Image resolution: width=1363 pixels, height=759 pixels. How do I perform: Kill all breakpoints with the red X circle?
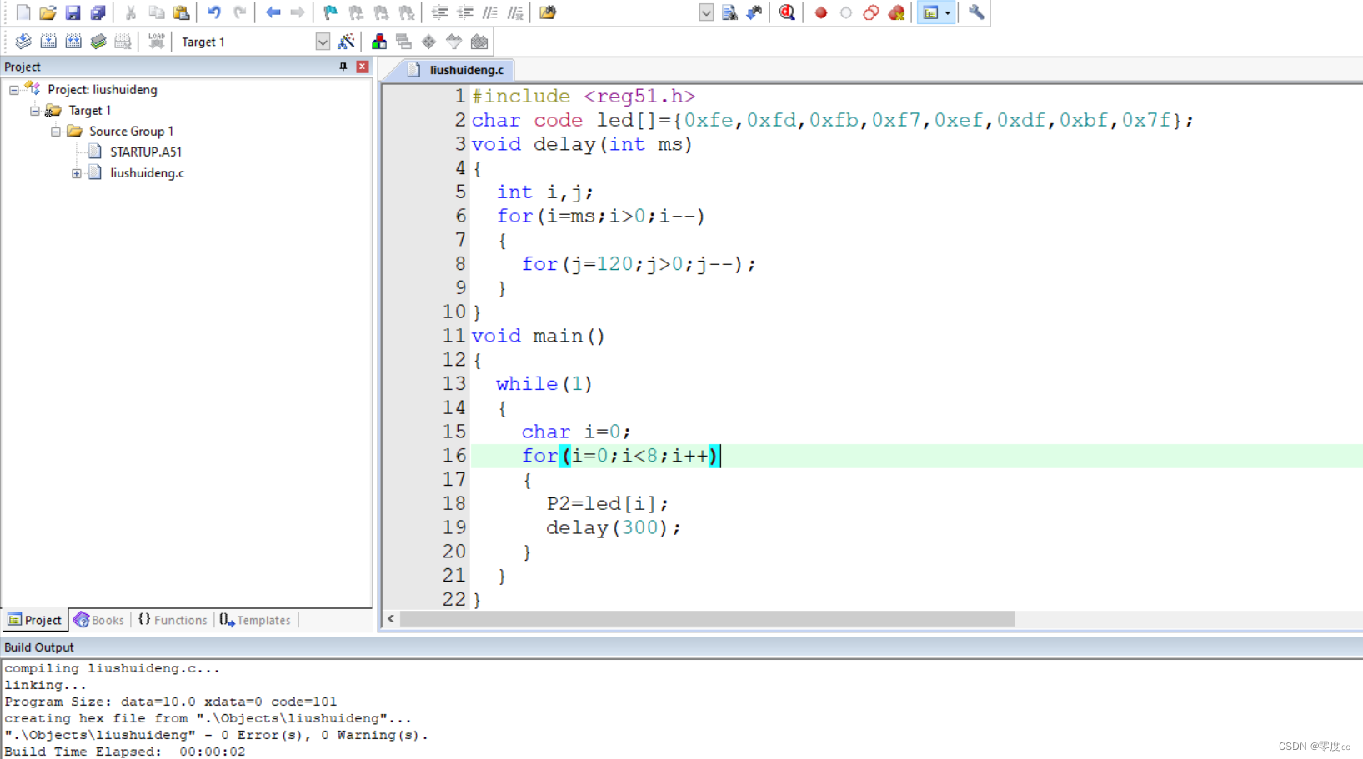[896, 12]
